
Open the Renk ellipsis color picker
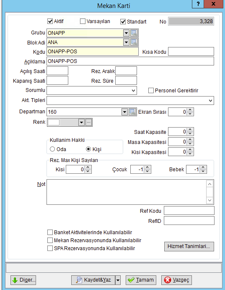point(89,122)
